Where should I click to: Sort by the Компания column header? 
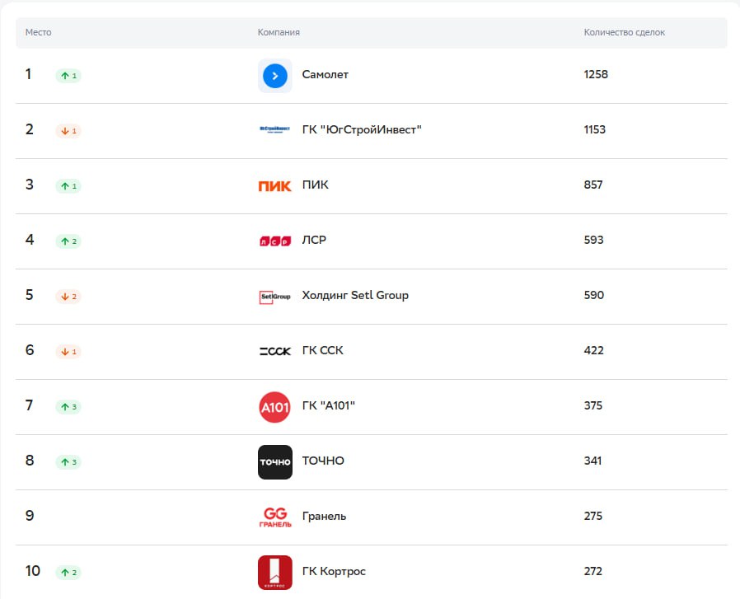(x=279, y=32)
